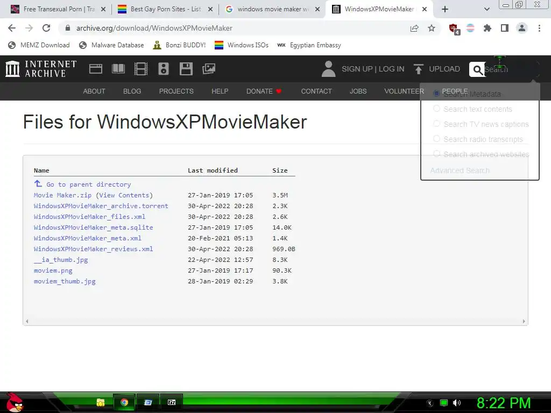Open the uBlock shield extension icon
Viewport: 551px width, 413px height.
tap(454, 29)
